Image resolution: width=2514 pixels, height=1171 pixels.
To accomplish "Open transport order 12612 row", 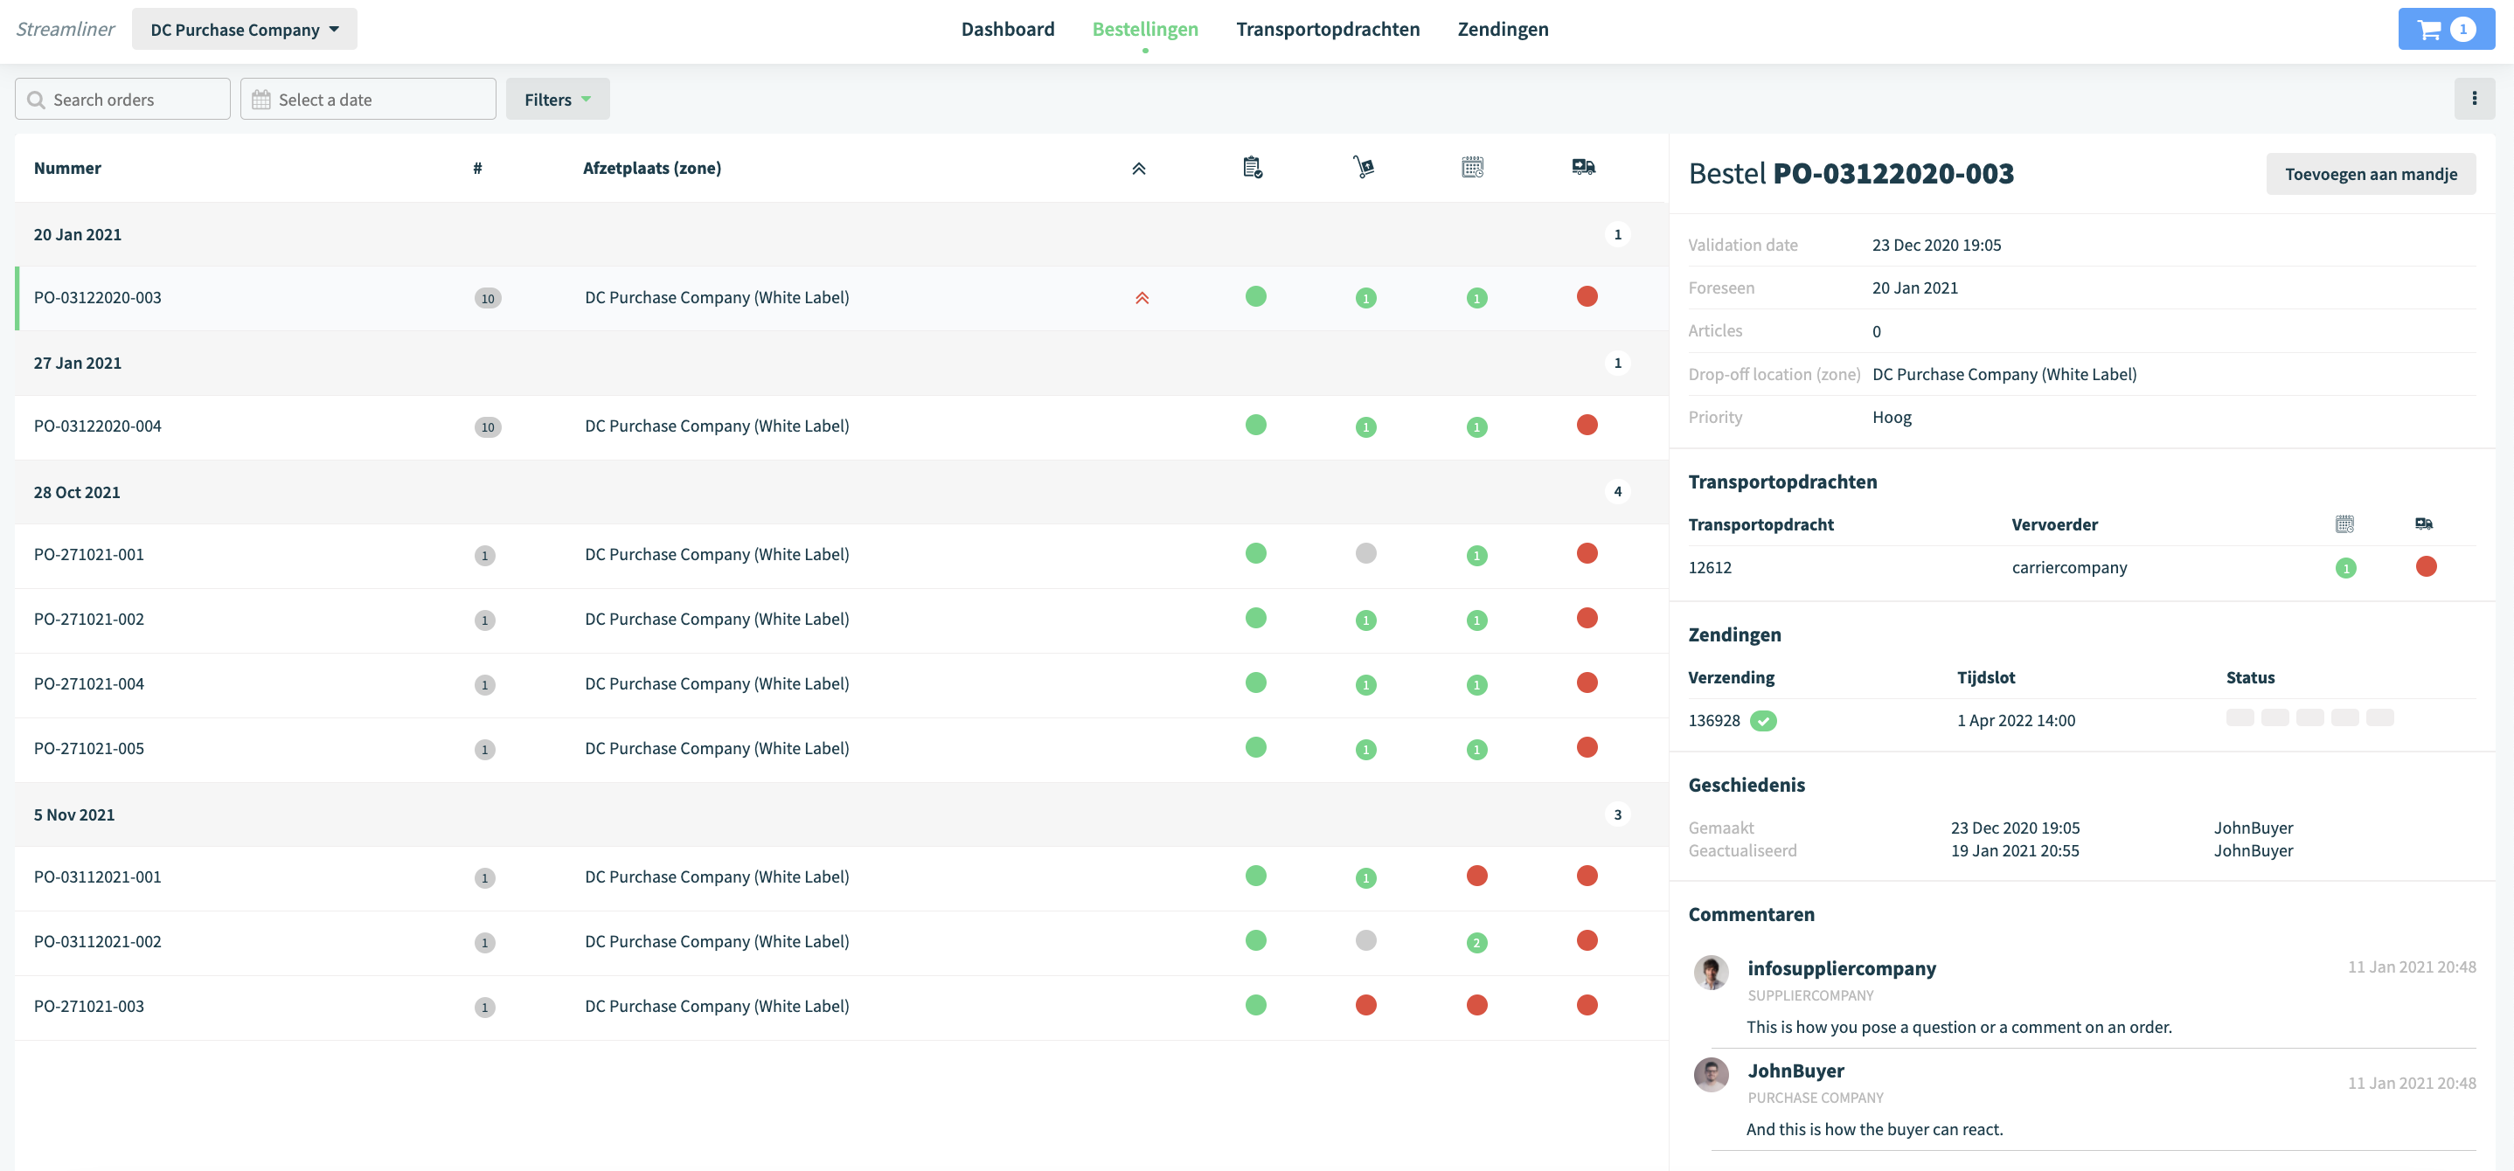I will coord(2081,567).
